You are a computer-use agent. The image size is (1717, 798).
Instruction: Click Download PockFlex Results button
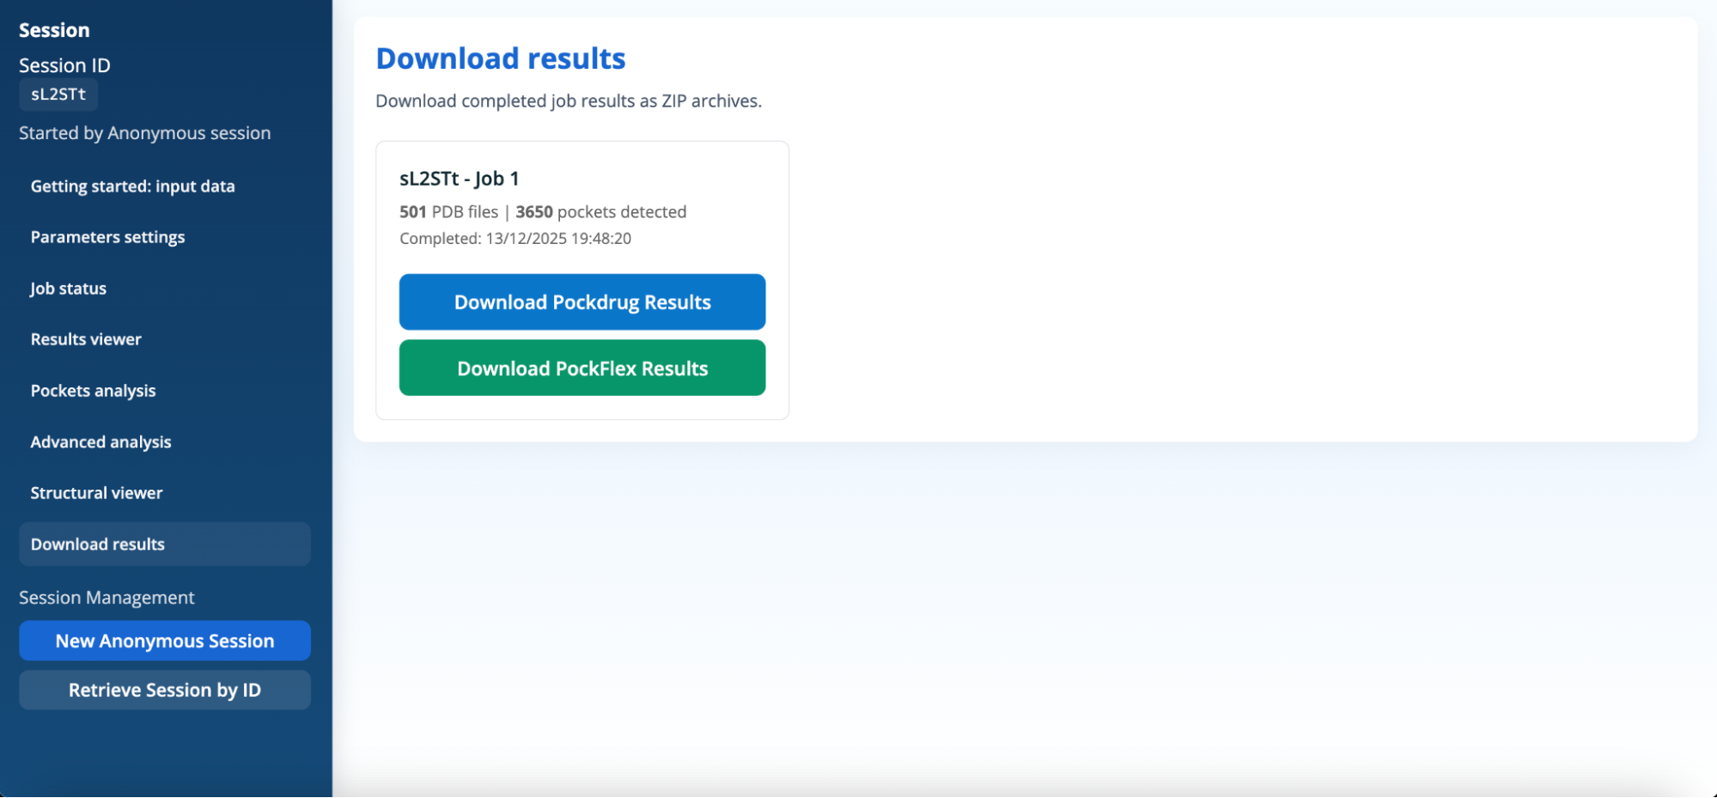pyautogui.click(x=582, y=369)
